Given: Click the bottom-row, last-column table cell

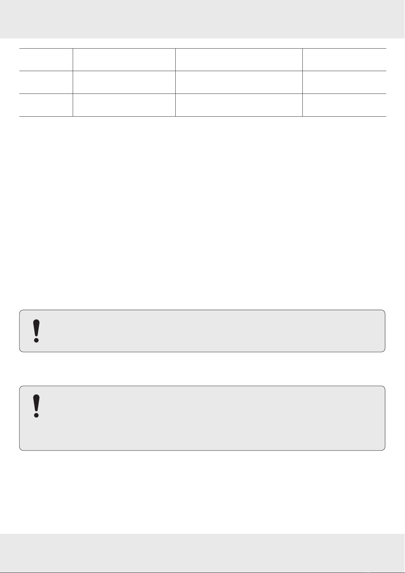Looking at the screenshot, I should click(x=345, y=105).
